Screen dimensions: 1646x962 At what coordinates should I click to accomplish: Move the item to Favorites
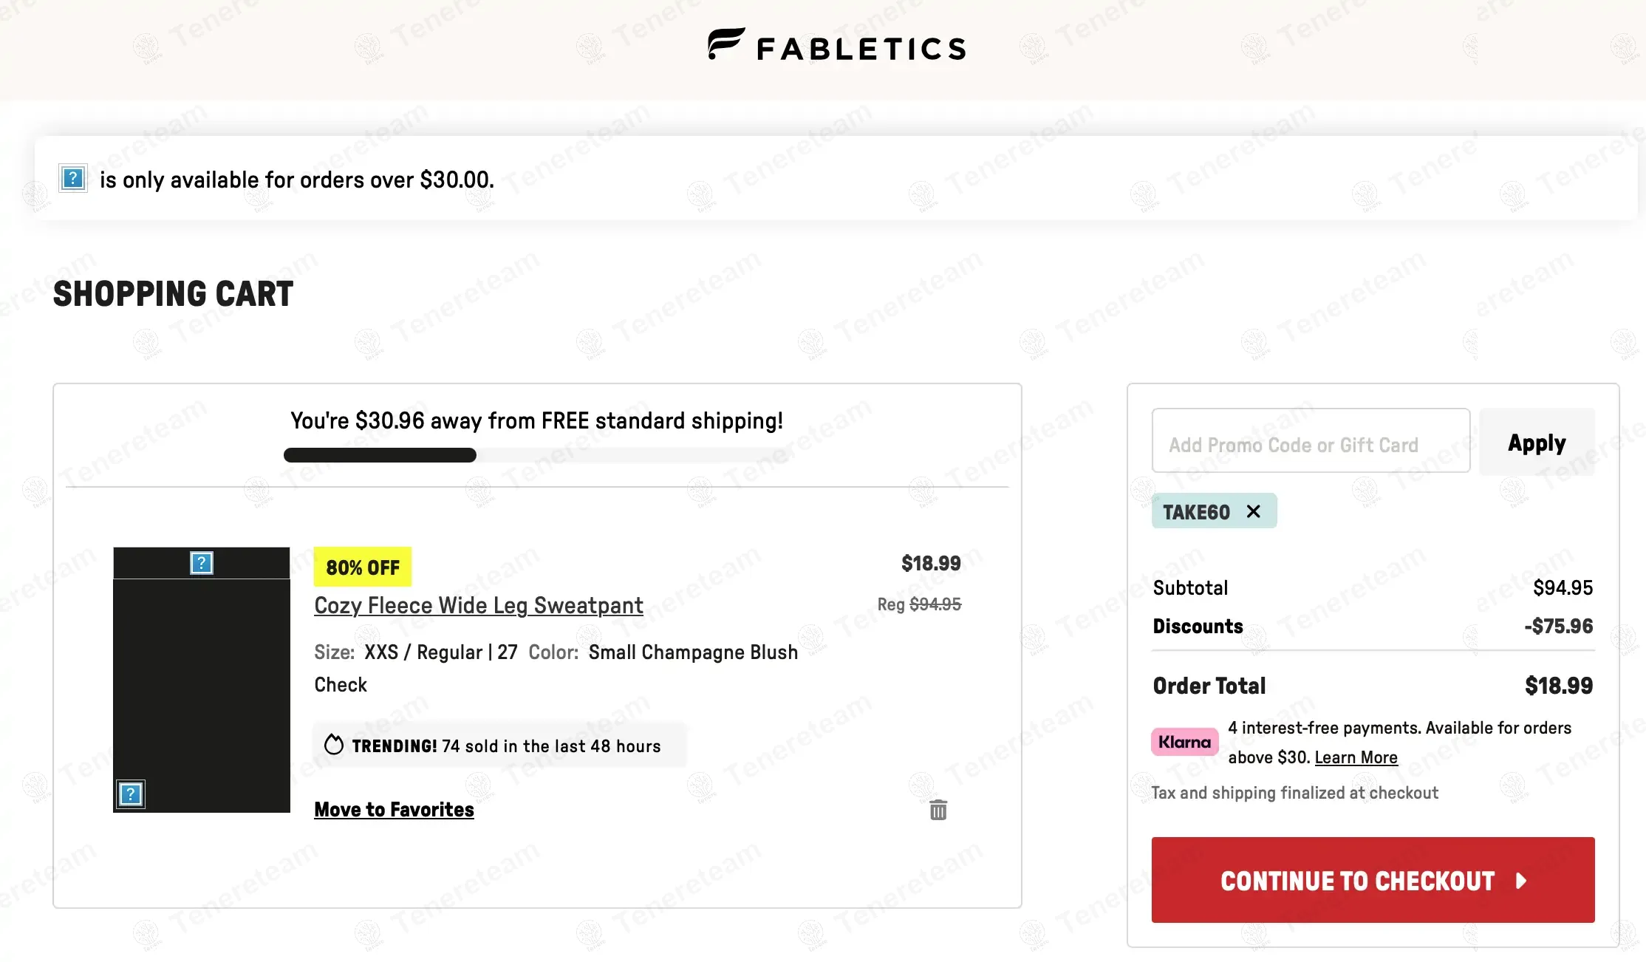pyautogui.click(x=394, y=810)
